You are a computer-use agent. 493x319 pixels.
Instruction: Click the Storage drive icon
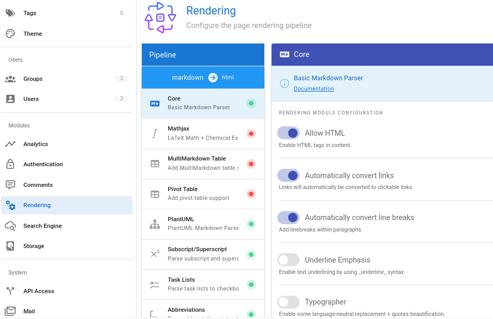pyautogui.click(x=10, y=246)
